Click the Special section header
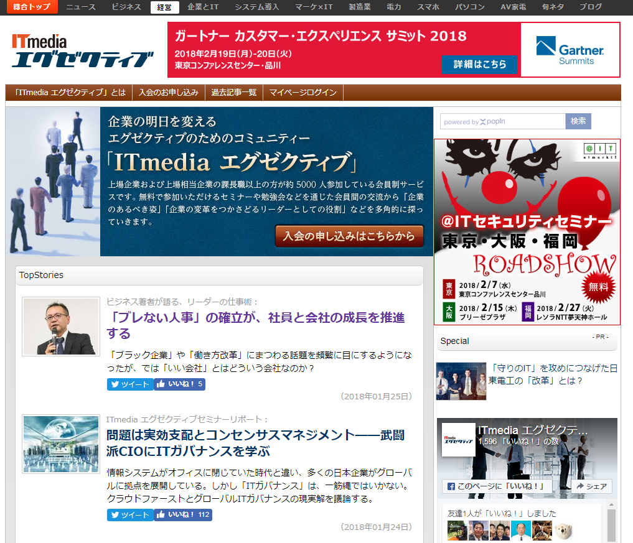Image resolution: width=633 pixels, height=543 pixels. pos(527,341)
